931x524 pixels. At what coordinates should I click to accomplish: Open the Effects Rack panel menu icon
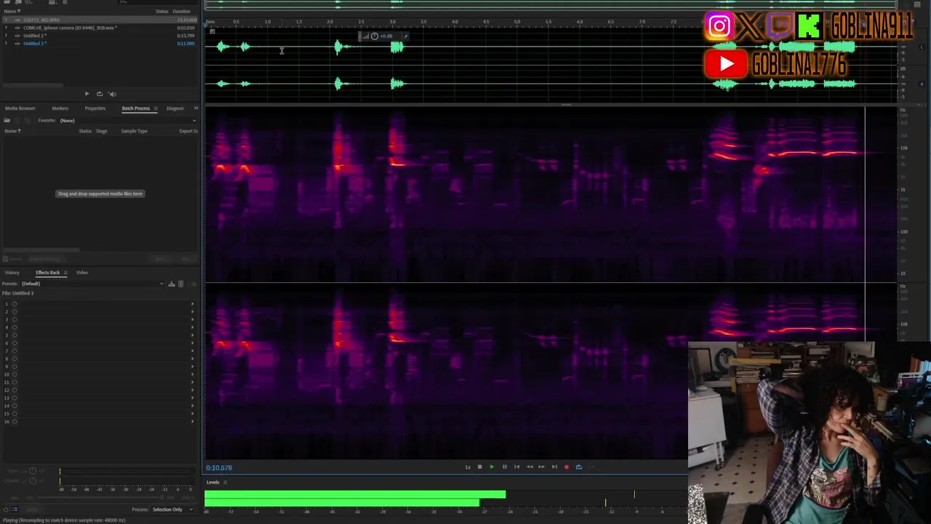[65, 273]
